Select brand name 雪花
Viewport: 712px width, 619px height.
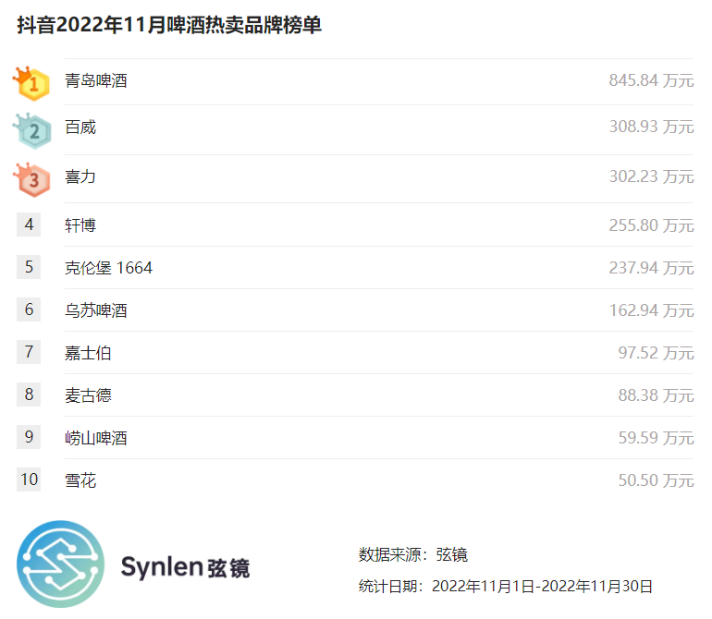[80, 480]
